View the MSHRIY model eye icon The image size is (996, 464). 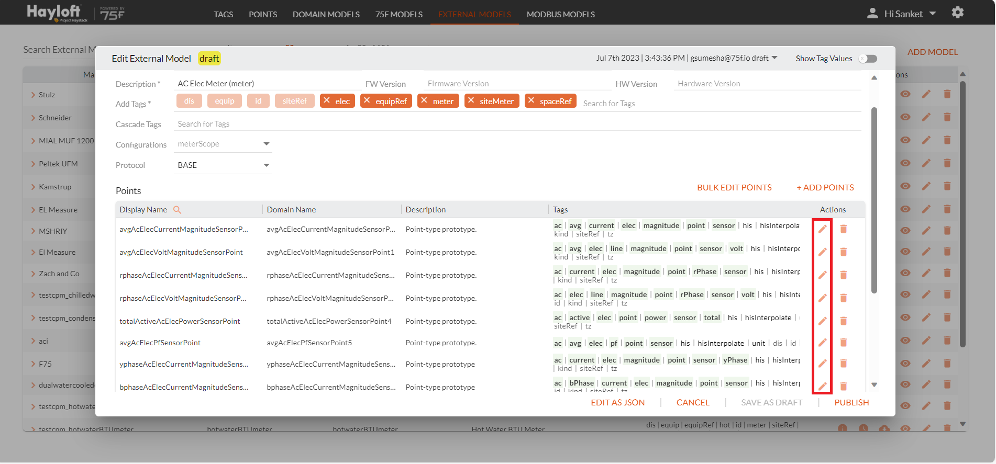pos(905,231)
